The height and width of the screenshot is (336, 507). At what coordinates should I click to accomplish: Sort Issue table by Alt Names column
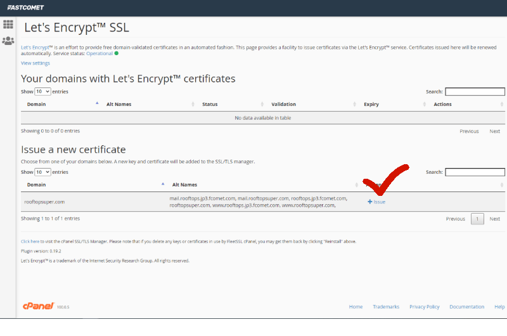264,184
